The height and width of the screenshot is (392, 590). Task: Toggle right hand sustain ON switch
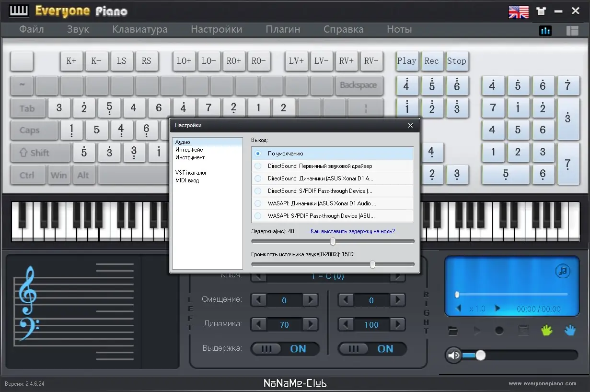(372, 349)
